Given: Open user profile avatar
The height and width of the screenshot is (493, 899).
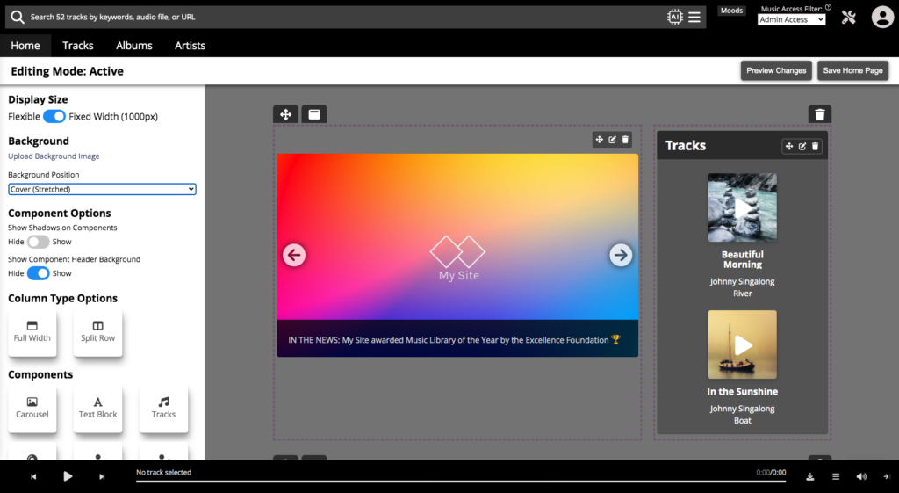Looking at the screenshot, I should point(882,18).
